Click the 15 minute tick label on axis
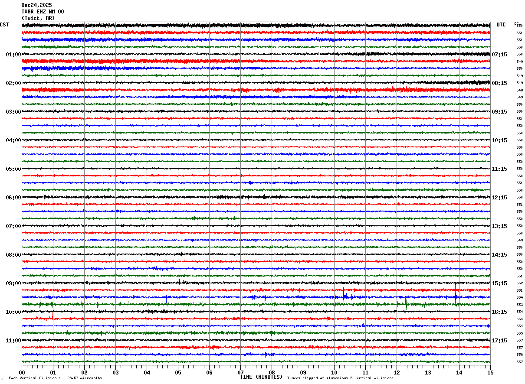 pos(490,372)
